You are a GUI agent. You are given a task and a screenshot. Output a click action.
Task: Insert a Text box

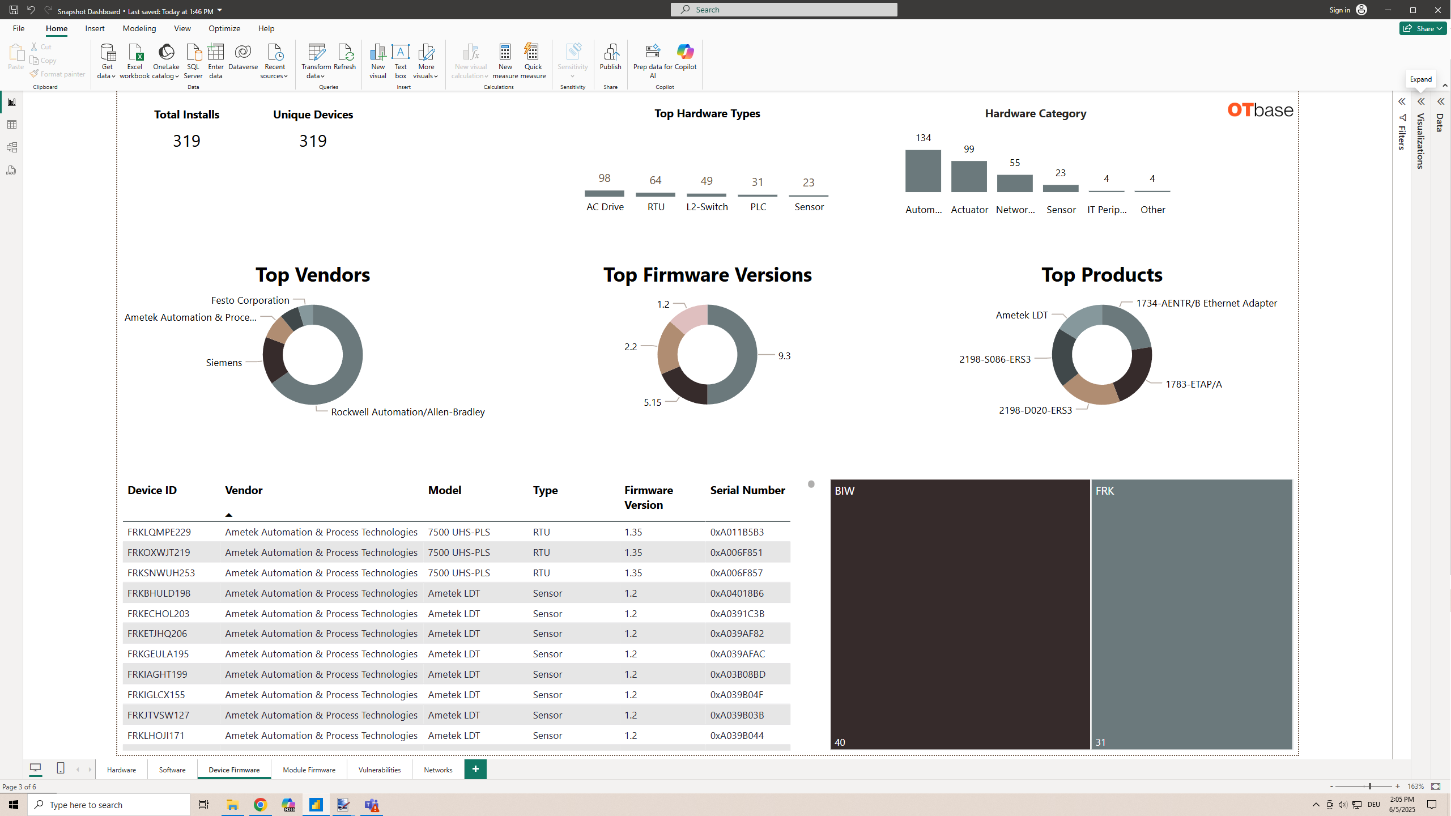[x=401, y=61]
